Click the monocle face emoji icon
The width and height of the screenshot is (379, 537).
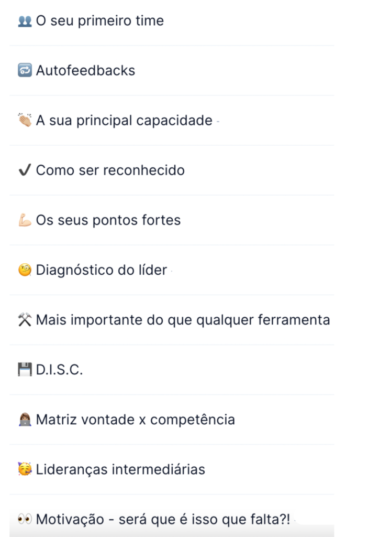25,270
